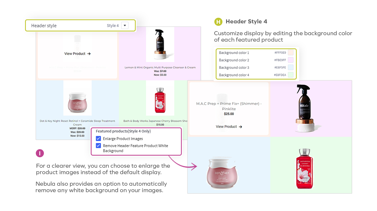Click the #E8F5FE hex value field
Image resolution: width=377 pixels, height=211 pixels.
pyautogui.click(x=280, y=68)
